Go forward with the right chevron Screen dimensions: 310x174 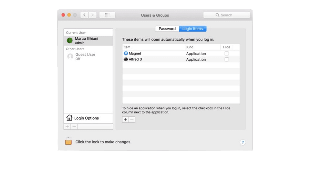(x=93, y=15)
